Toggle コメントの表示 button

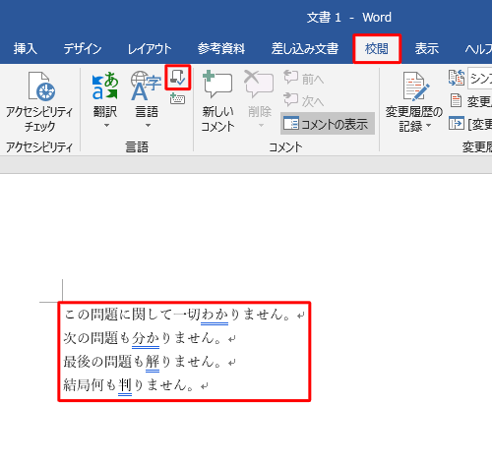point(328,124)
